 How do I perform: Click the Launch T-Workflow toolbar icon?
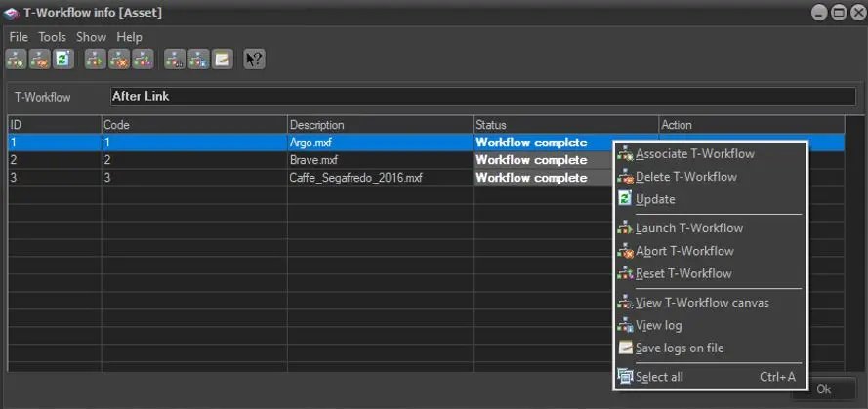click(96, 60)
